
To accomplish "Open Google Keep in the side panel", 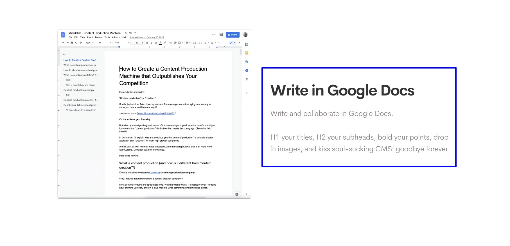I will pyautogui.click(x=247, y=53).
